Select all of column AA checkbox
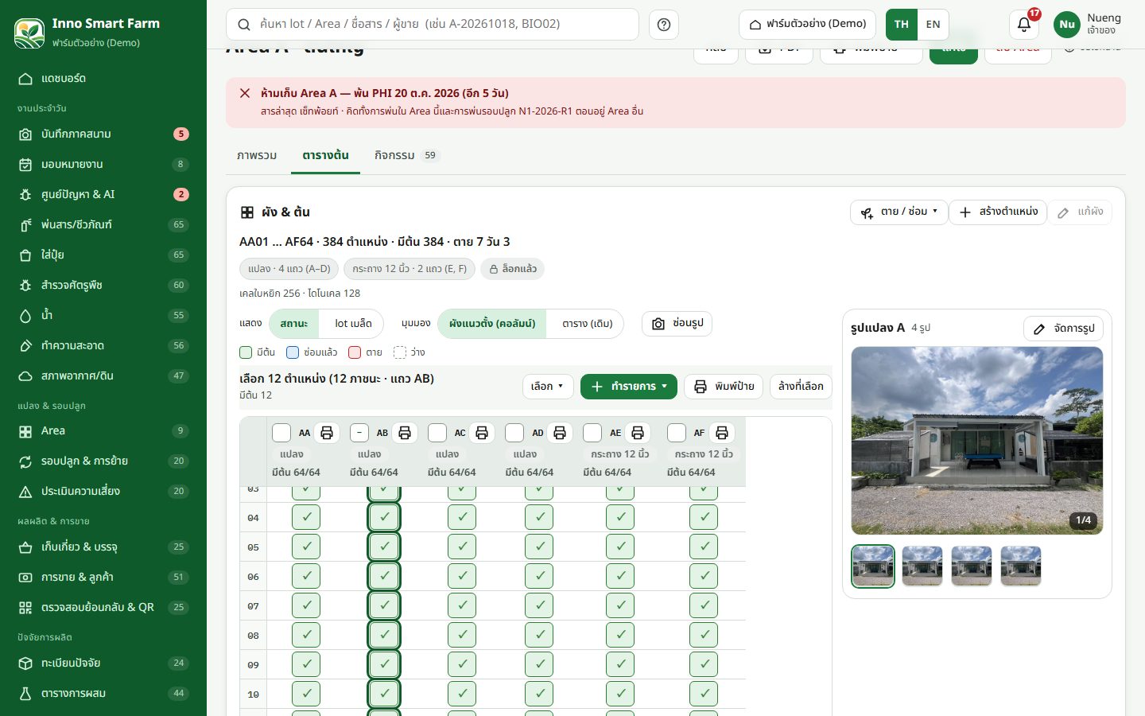 coord(281,433)
